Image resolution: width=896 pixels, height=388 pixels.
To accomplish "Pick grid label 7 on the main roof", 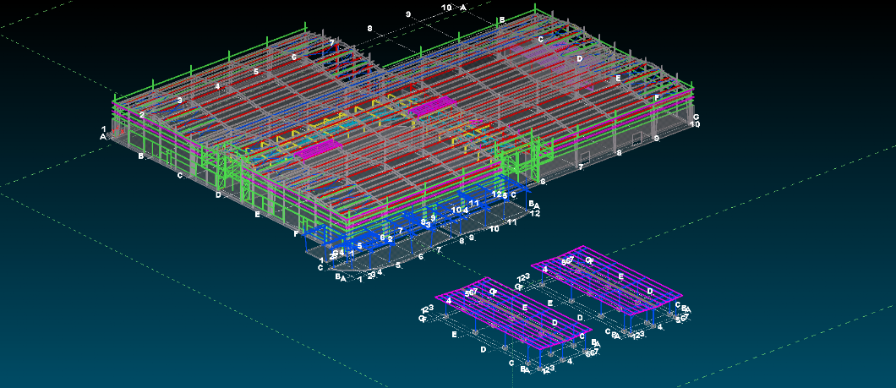I will pos(332,42).
